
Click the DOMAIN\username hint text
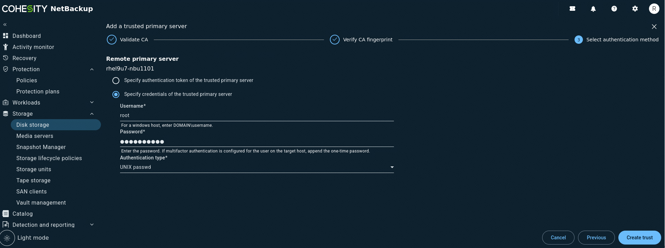167,125
